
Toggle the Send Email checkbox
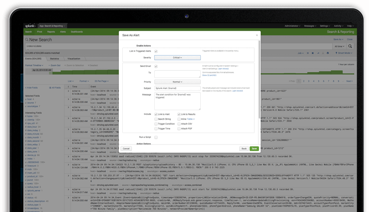(156, 66)
